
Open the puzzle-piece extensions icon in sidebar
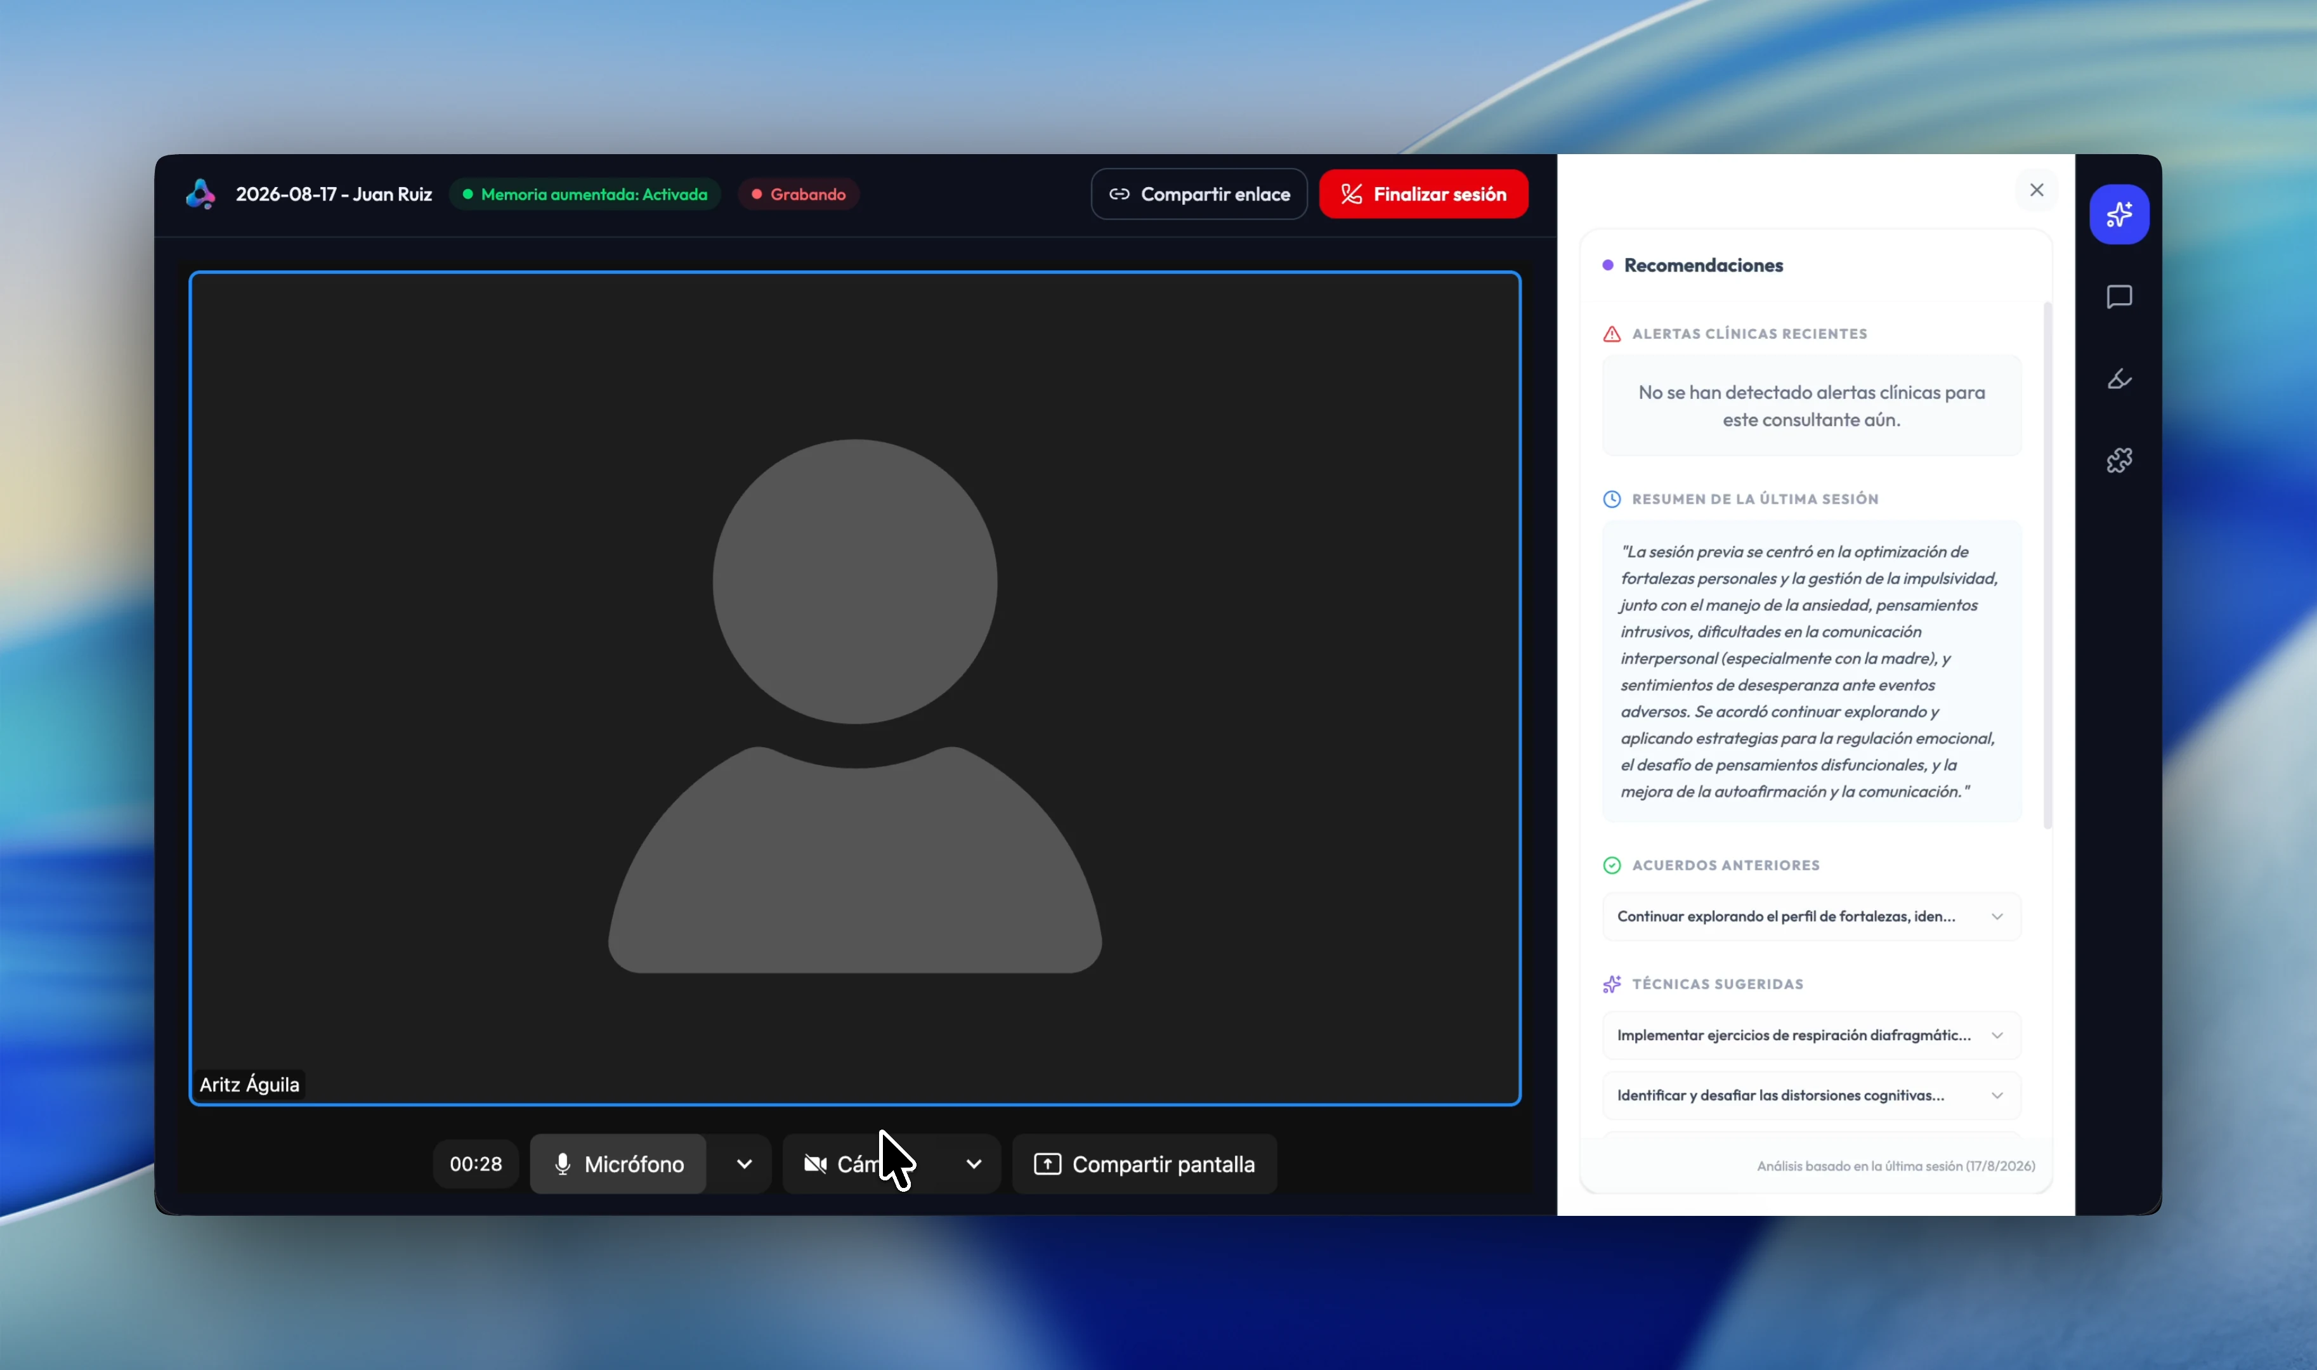click(x=2118, y=460)
